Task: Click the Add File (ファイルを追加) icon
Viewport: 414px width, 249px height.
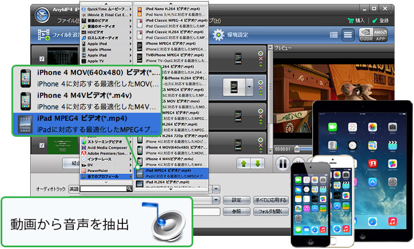Action: (x=43, y=34)
